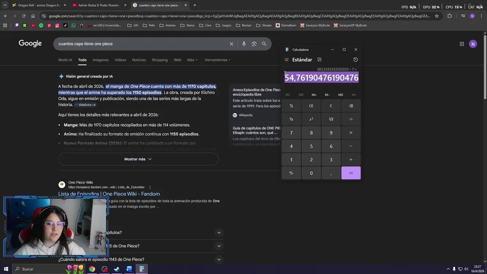Screen dimensions: 487x274
Task: Open the TikTok bookmark icon
Action: tap(65, 25)
